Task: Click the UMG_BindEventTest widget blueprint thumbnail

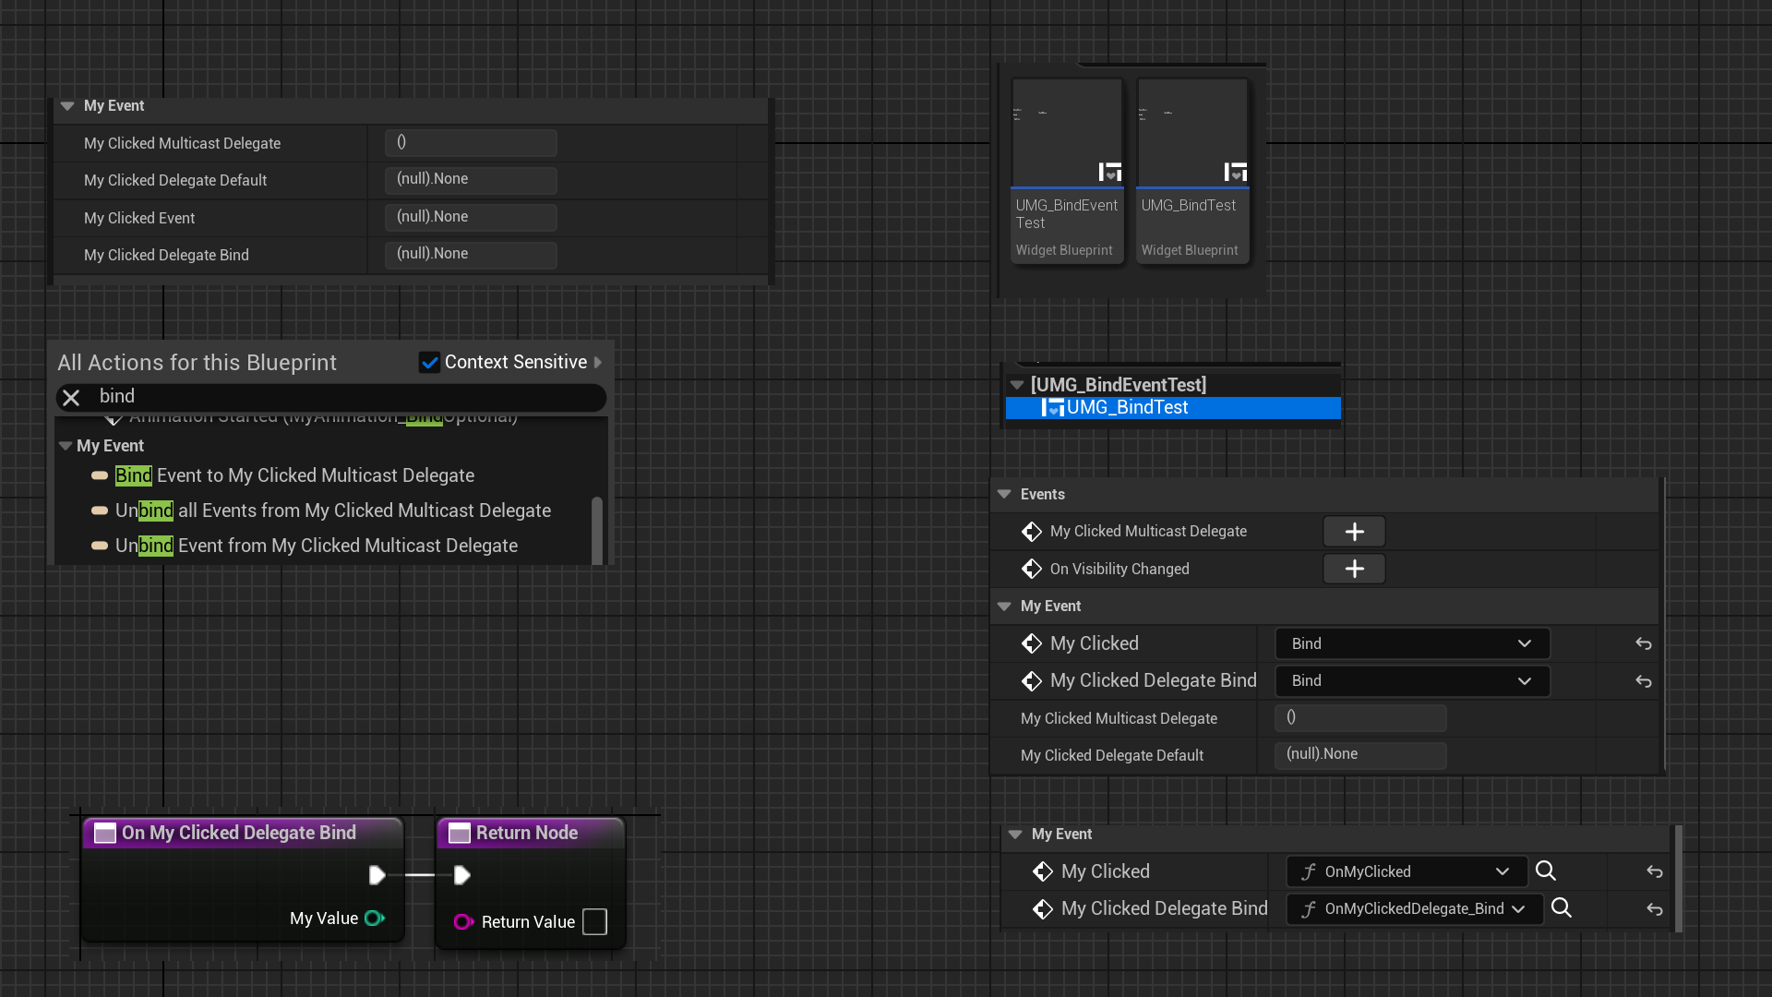Action: pos(1067,134)
